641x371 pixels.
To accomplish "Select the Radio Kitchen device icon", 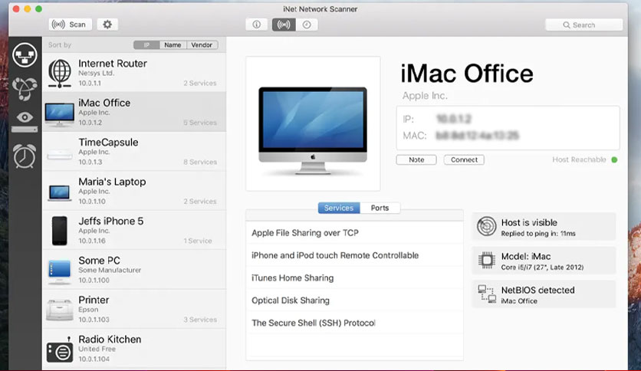I will (x=60, y=350).
